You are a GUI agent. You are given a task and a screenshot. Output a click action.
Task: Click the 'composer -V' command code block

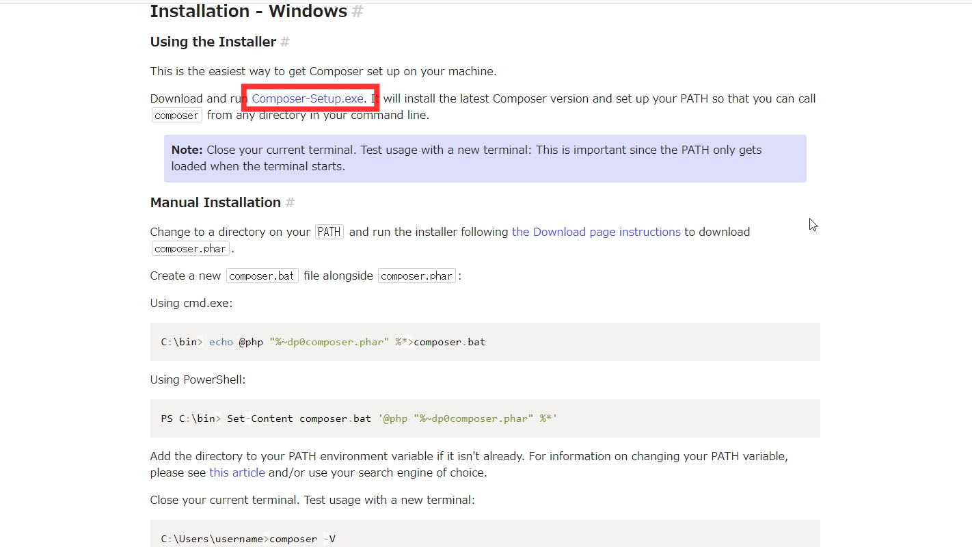point(485,534)
